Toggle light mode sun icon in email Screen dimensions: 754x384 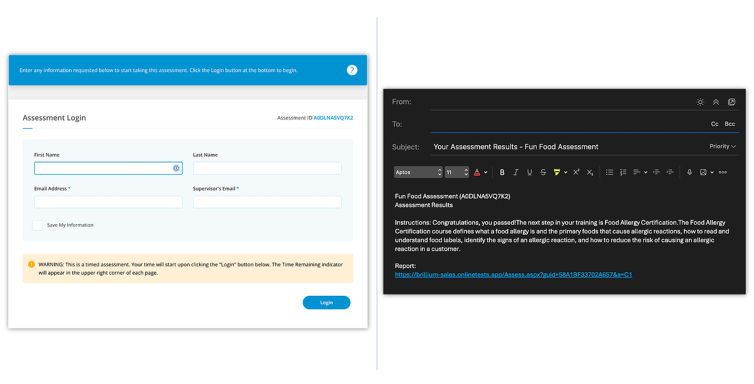click(700, 102)
